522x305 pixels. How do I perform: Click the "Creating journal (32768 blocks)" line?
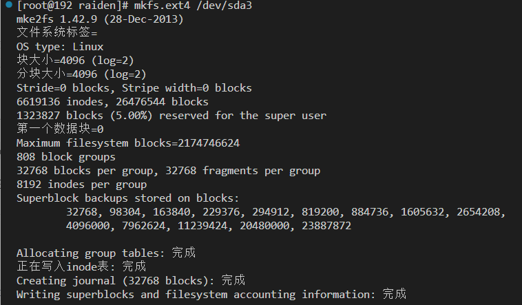(131, 280)
